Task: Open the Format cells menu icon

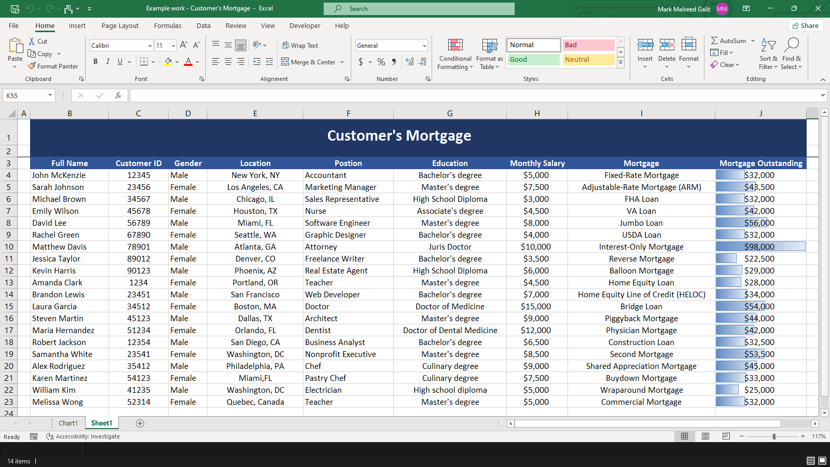Action: point(689,45)
